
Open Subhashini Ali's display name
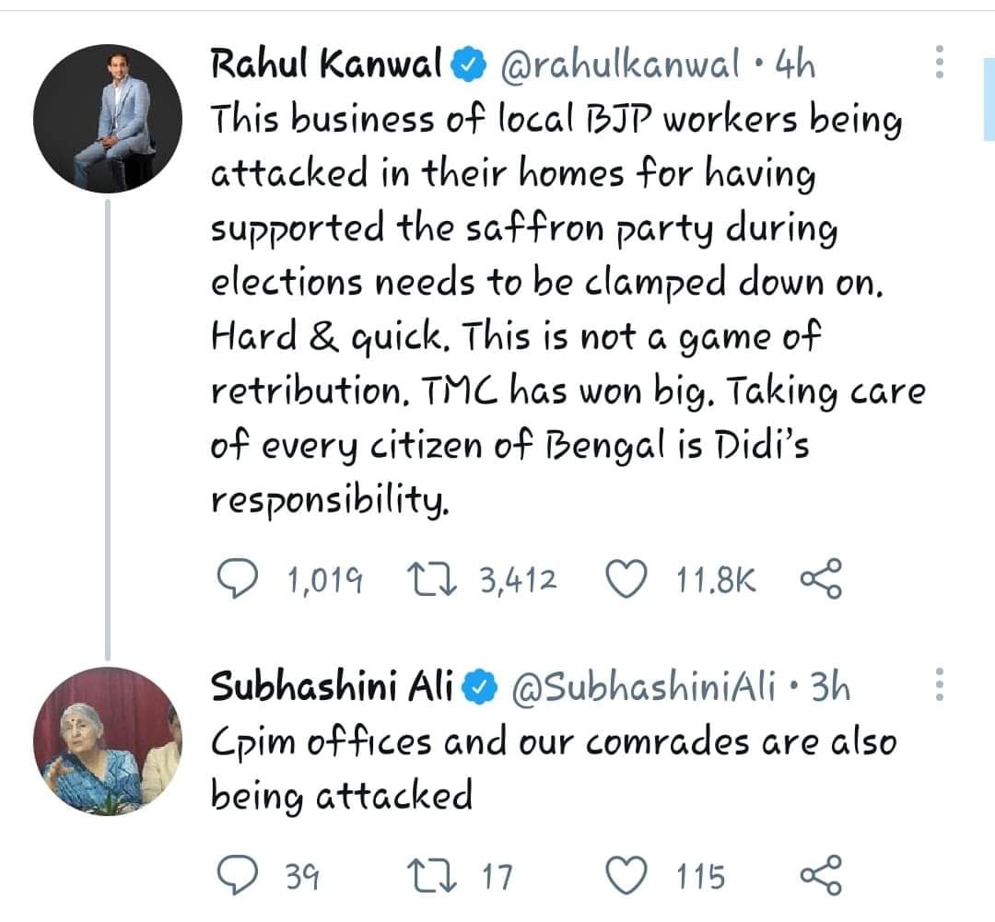pyautogui.click(x=332, y=686)
